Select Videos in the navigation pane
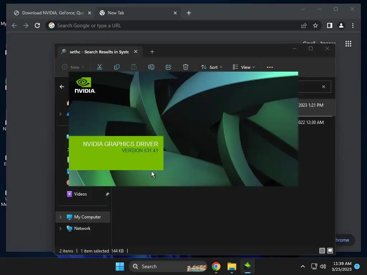367x275 pixels. [x=80, y=194]
